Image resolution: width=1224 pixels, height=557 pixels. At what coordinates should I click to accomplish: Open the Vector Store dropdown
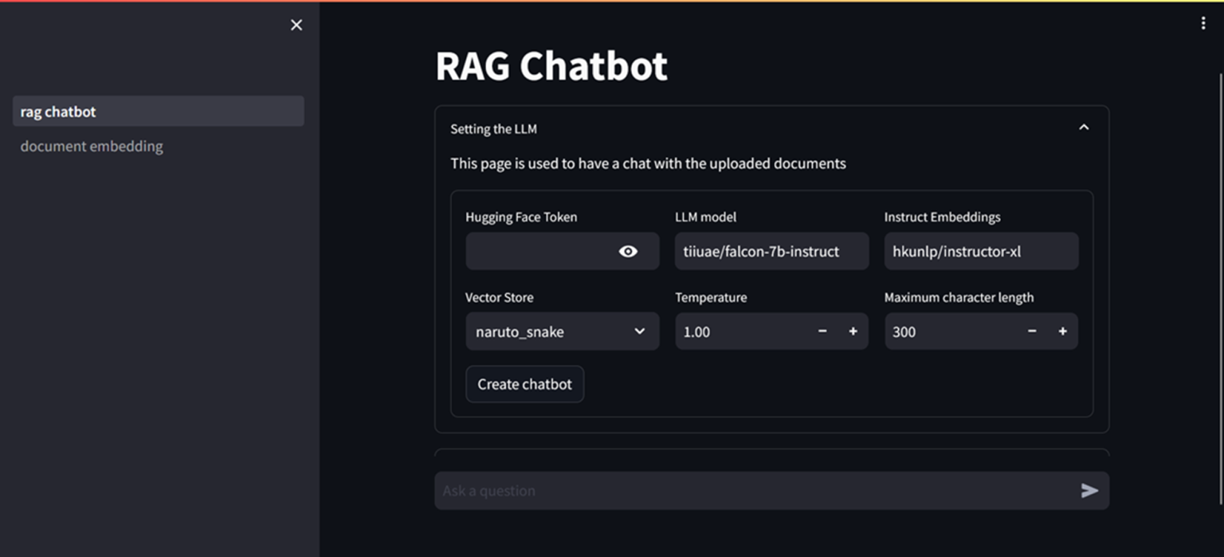point(562,331)
